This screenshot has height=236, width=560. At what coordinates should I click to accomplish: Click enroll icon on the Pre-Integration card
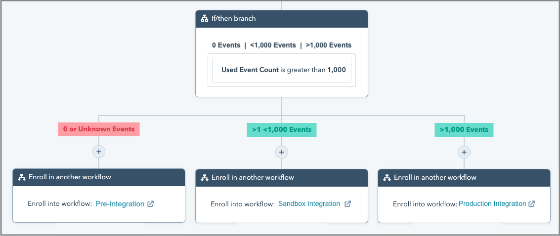pyautogui.click(x=22, y=177)
